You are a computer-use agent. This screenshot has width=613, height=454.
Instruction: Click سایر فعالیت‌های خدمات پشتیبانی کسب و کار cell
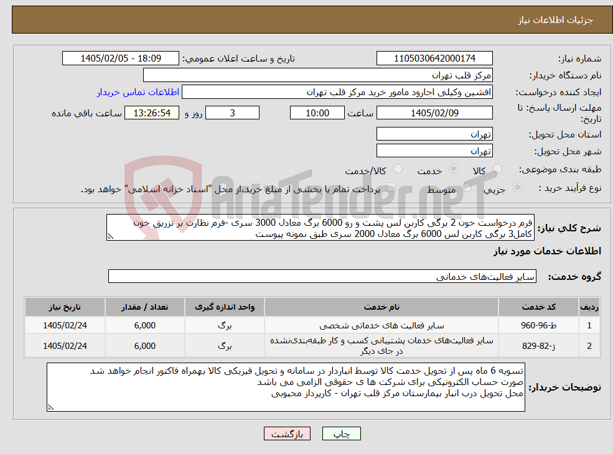[x=381, y=346]
